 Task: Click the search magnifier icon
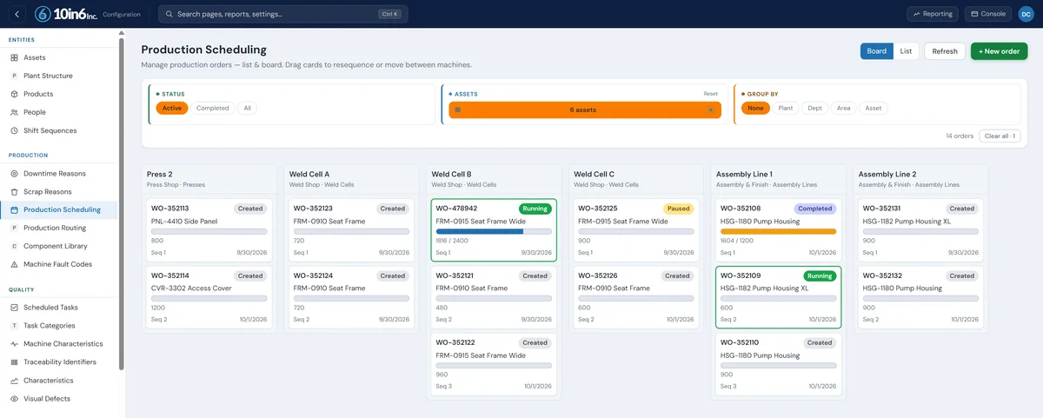169,14
